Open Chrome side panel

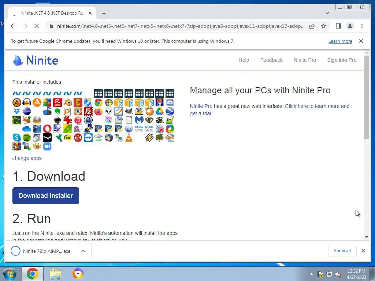tap(338, 26)
